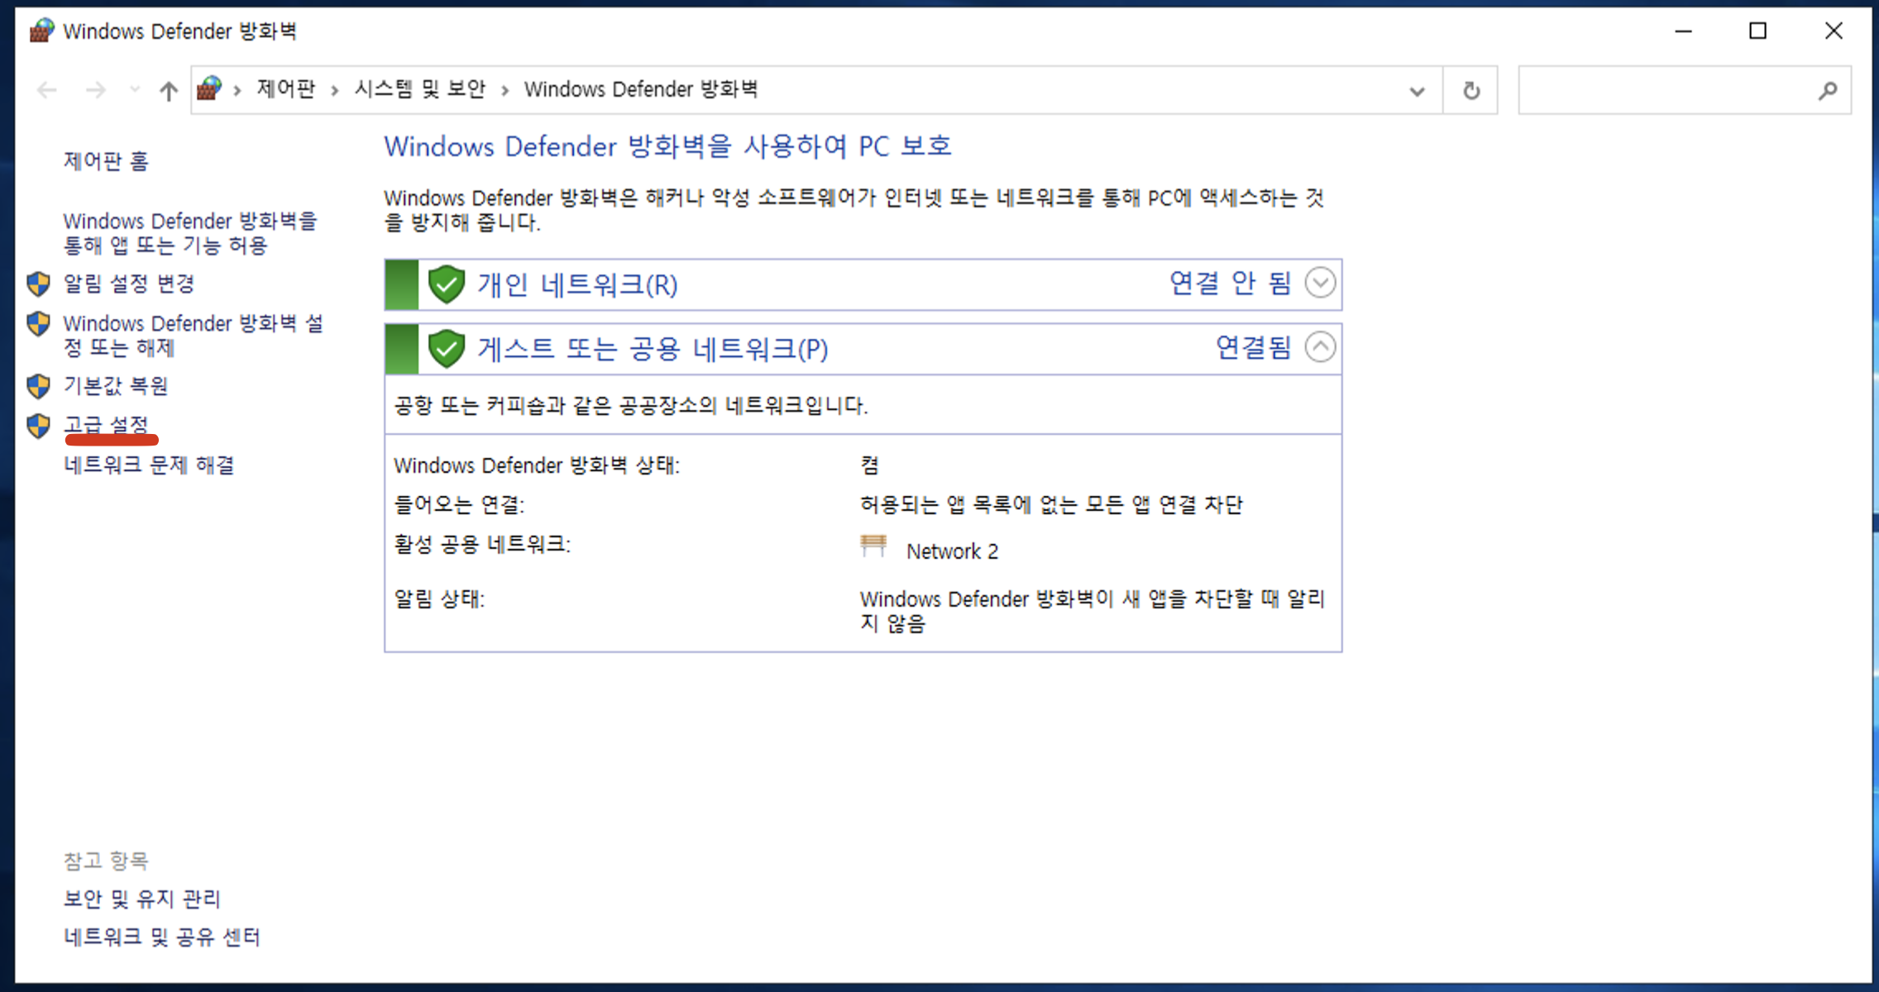Click the 제어판 breadcrumb item
The width and height of the screenshot is (1879, 992).
tap(285, 89)
